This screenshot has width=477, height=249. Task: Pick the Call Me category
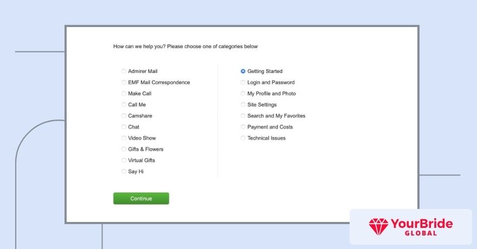point(124,104)
